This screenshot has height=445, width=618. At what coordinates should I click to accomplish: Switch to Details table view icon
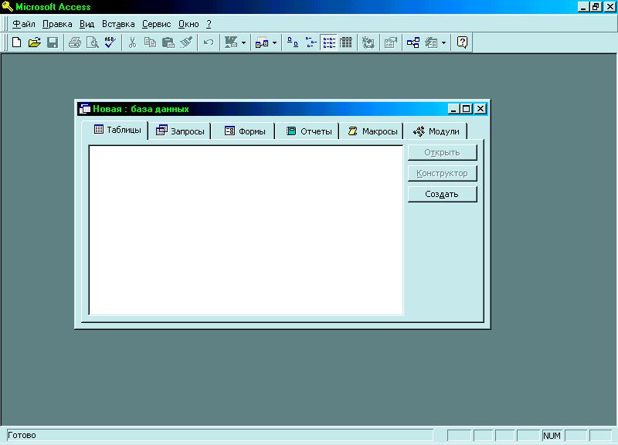[x=346, y=42]
